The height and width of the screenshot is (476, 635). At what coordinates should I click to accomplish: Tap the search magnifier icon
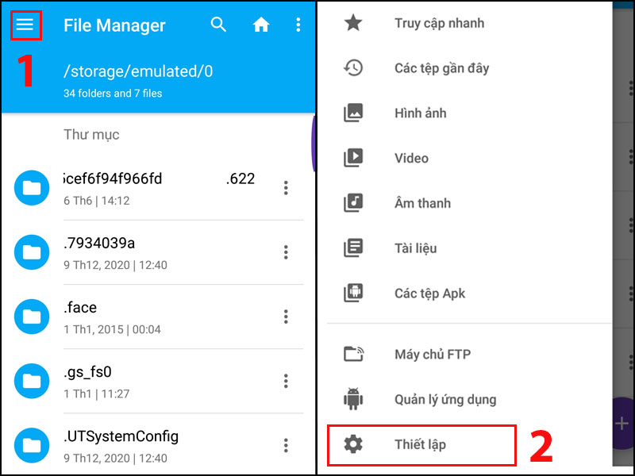click(x=218, y=25)
